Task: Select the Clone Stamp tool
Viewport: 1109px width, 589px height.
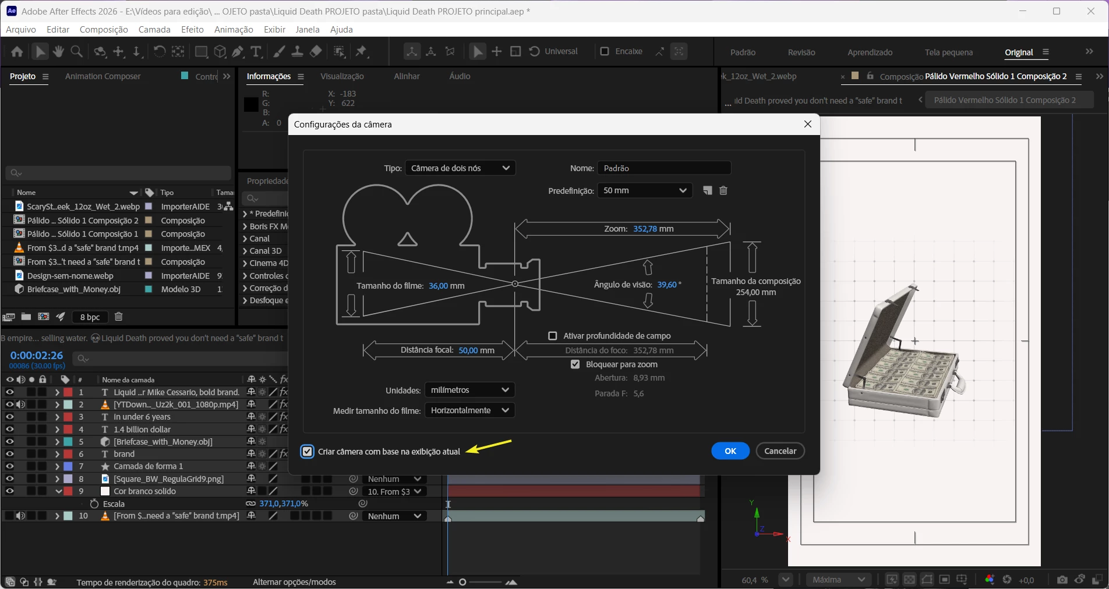Action: 297,52
